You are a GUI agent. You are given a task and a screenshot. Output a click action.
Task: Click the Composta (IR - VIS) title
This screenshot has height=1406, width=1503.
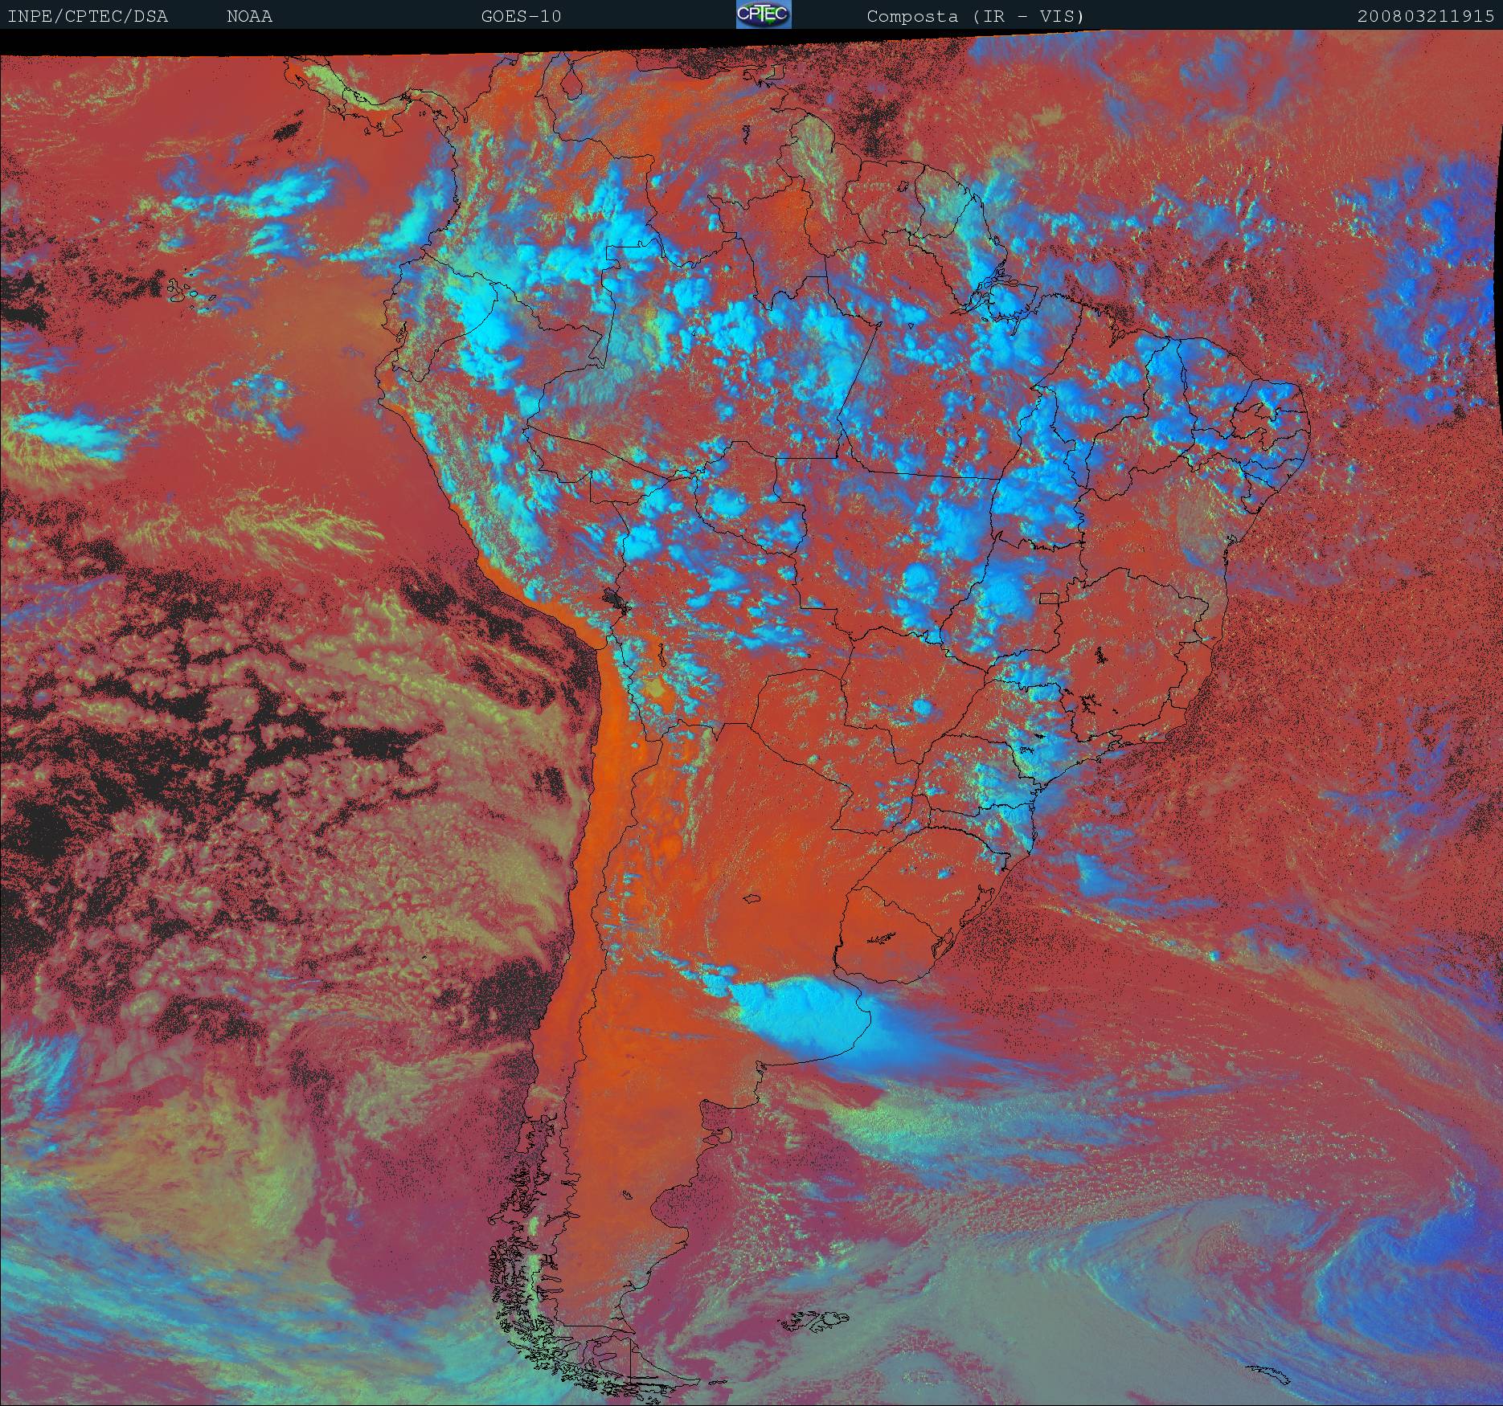[975, 16]
